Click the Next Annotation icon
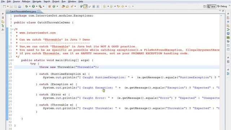Viewport: 231px width, 130px height. tap(105, 6)
